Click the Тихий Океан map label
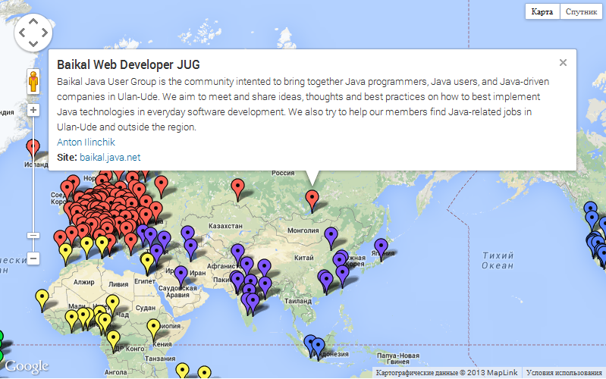 (498, 261)
